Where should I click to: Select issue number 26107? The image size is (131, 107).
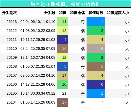[x=12, y=75]
